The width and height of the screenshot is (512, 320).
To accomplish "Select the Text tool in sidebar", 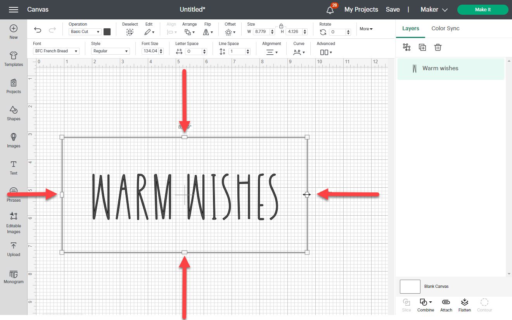I will tap(13, 168).
